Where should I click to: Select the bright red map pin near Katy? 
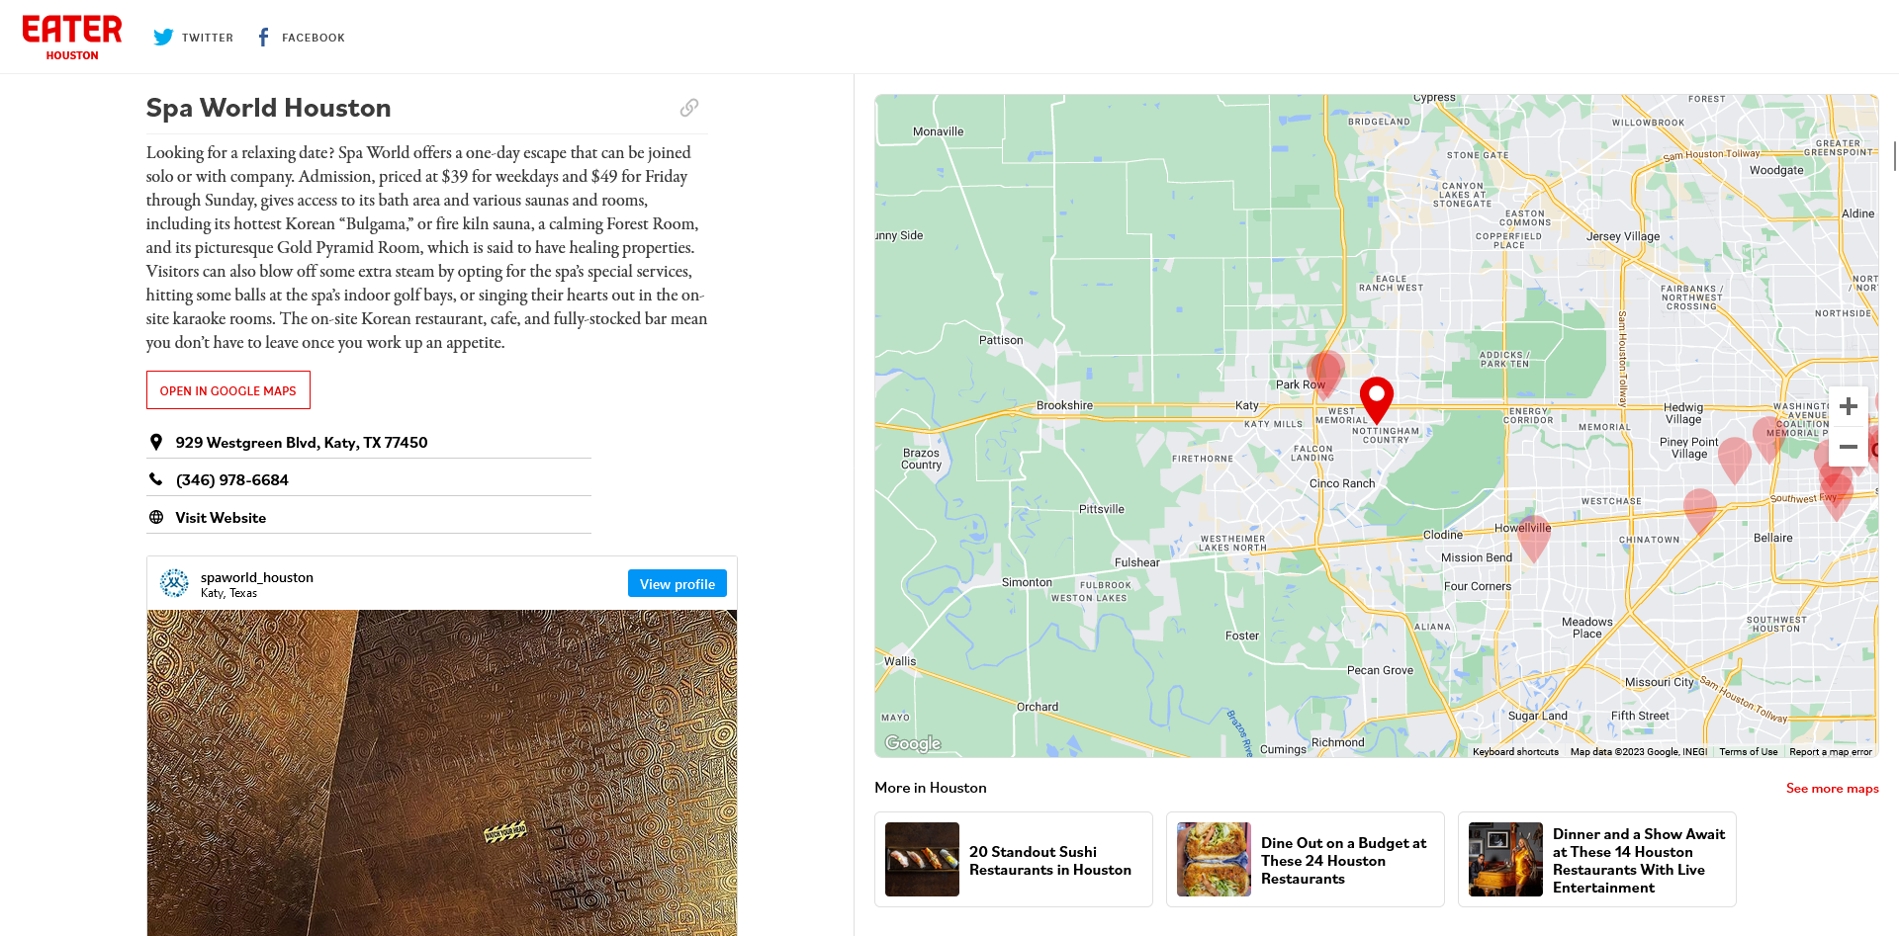[x=1376, y=398]
